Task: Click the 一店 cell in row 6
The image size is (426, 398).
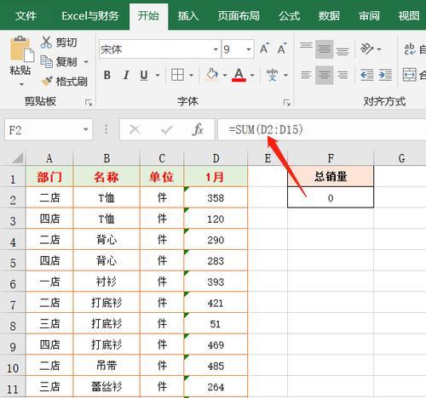Action: (49, 281)
